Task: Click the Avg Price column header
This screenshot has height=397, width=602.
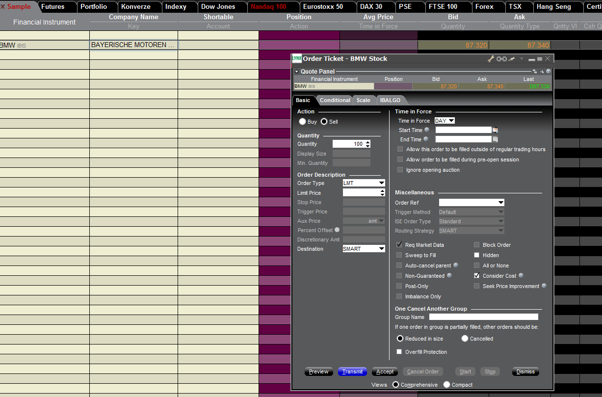Action: coord(378,17)
